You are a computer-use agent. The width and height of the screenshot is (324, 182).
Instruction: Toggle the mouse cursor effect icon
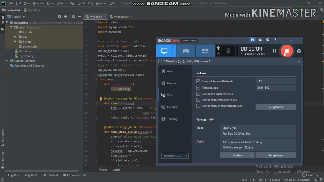218,48
